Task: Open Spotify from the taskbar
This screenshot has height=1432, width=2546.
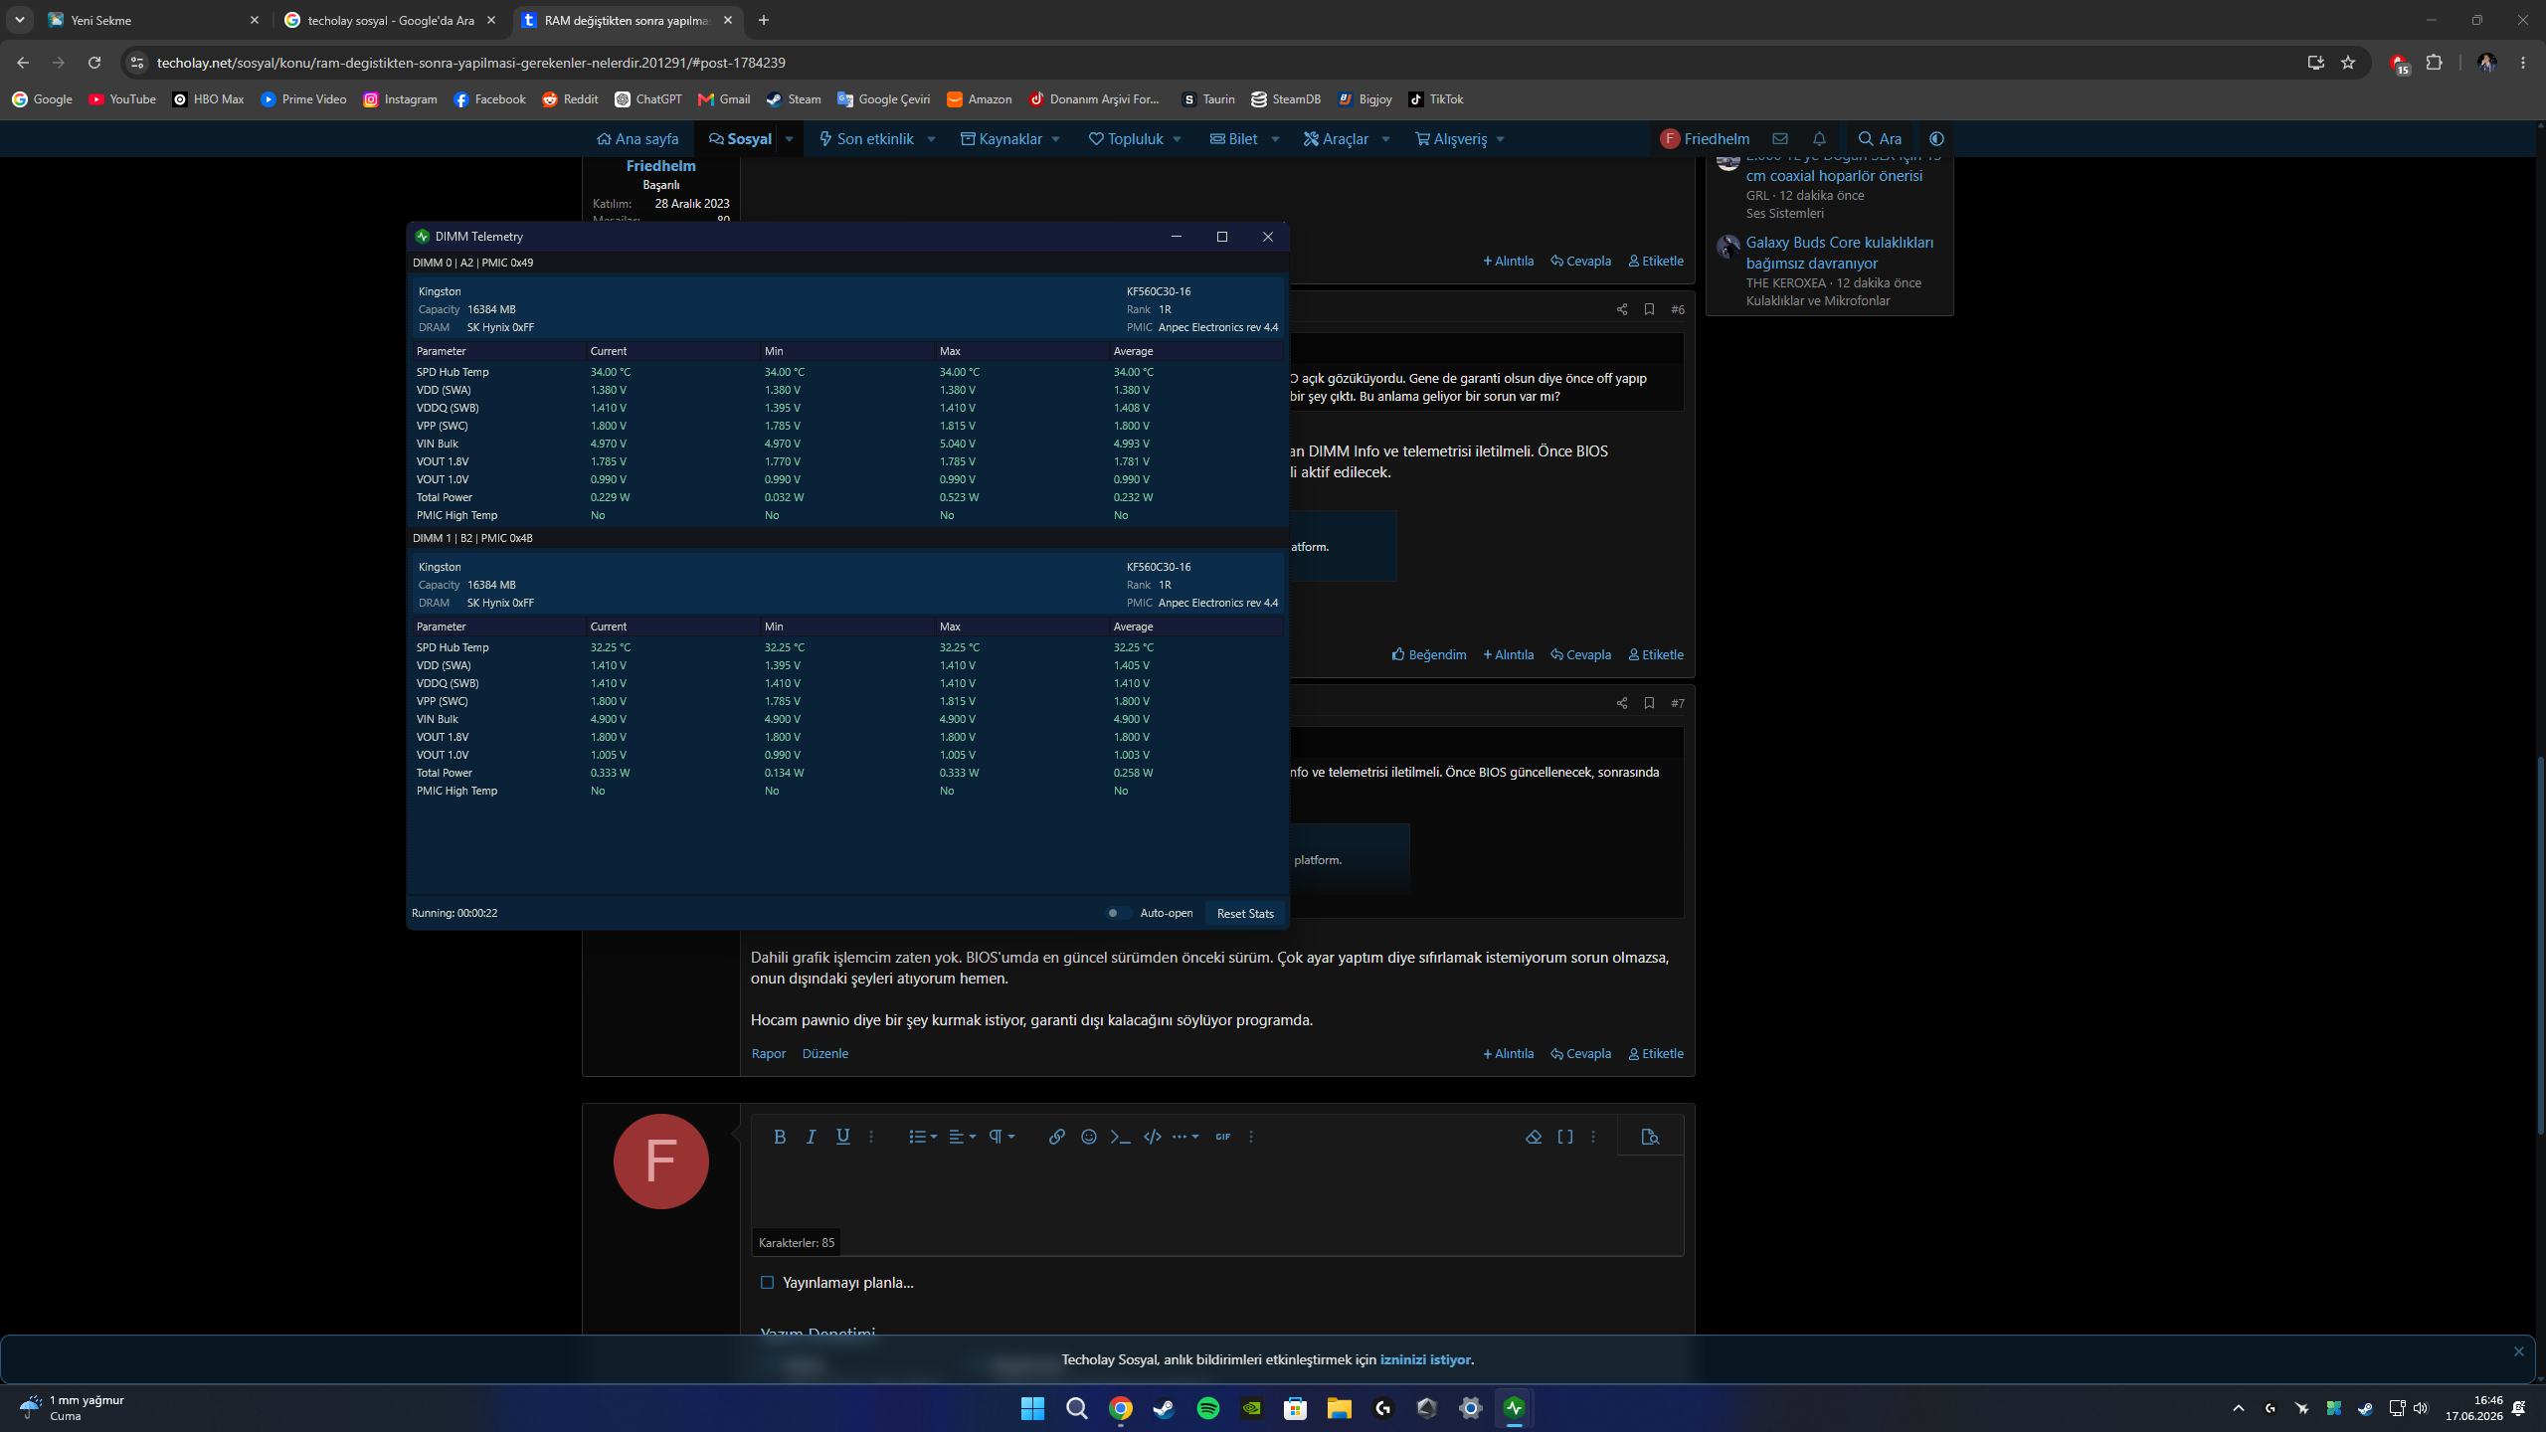Action: 1208,1408
